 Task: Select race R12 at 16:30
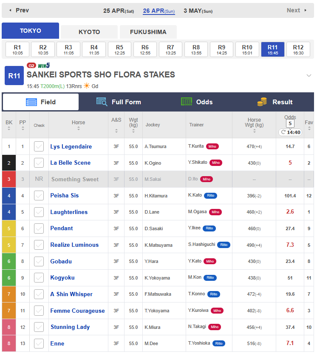point(298,49)
